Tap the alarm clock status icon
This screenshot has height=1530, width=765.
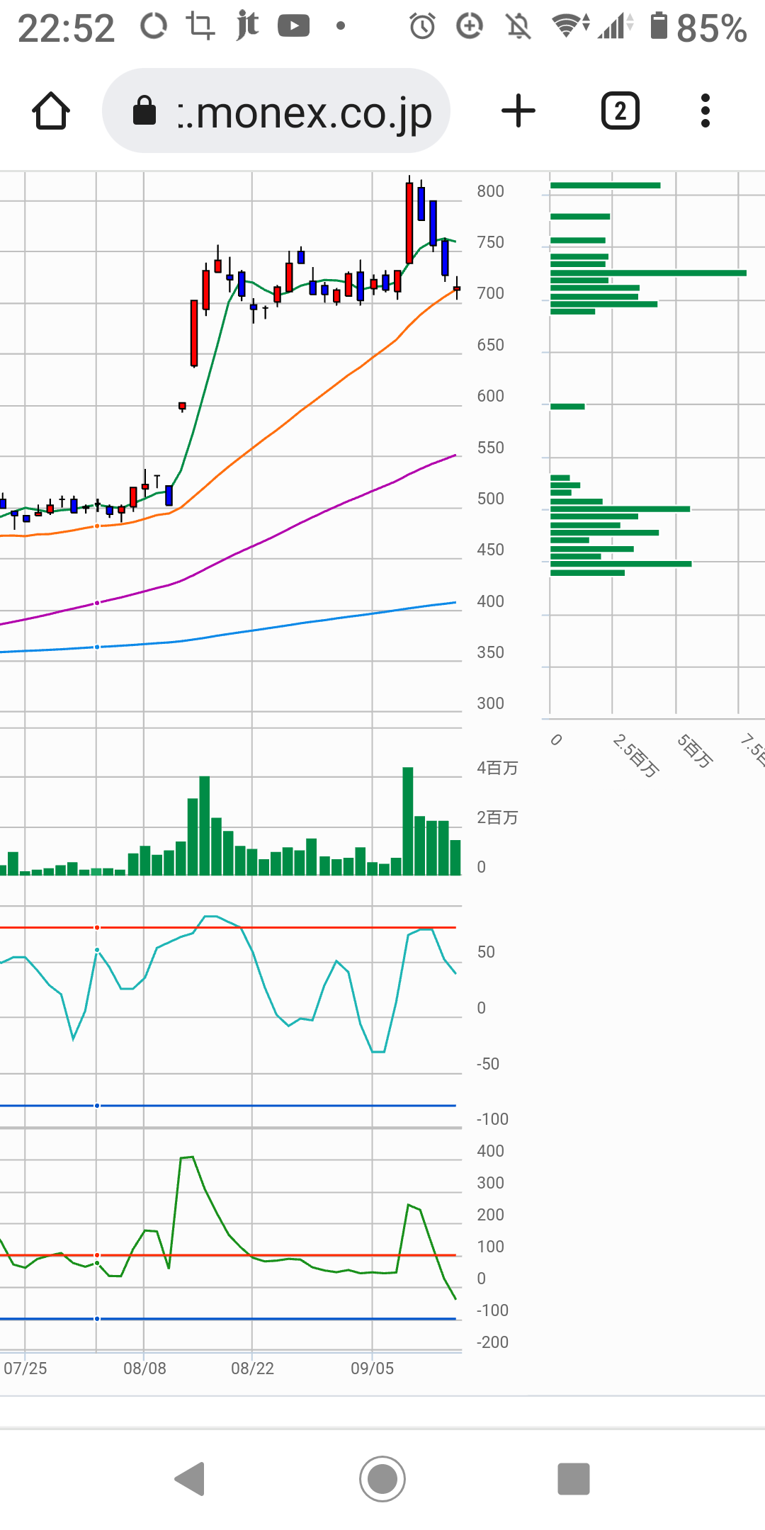pyautogui.click(x=423, y=27)
